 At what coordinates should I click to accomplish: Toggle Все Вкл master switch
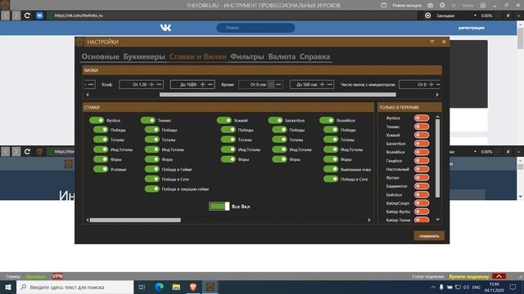coord(219,207)
